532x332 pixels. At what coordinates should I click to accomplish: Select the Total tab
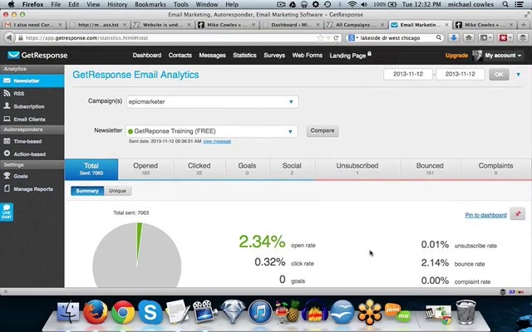[91, 169]
